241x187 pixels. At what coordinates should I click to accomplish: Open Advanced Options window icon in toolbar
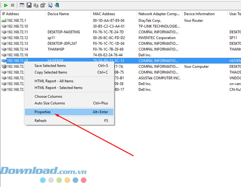[x=22, y=5]
